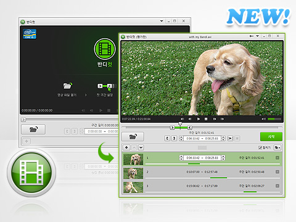Screen dimensions: 296x222
Task: Set segment start with left bracket button
Action: (x=168, y=138)
